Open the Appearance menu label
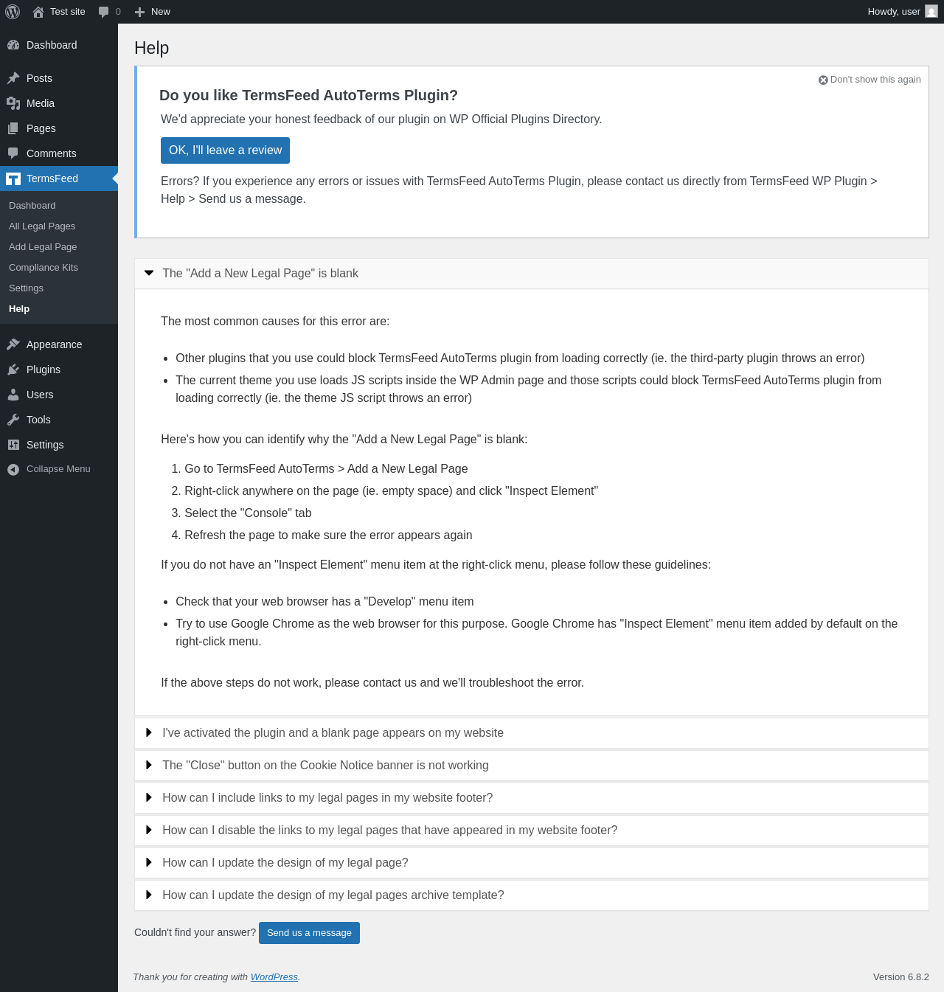 pyautogui.click(x=55, y=344)
